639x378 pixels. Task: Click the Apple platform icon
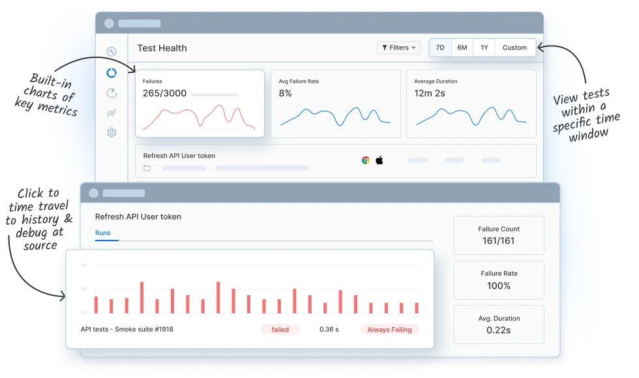[x=379, y=160]
